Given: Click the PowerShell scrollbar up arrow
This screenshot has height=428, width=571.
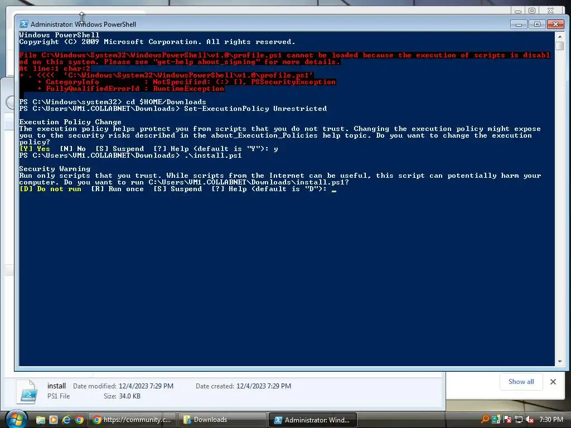Looking at the screenshot, I should pyautogui.click(x=560, y=37).
